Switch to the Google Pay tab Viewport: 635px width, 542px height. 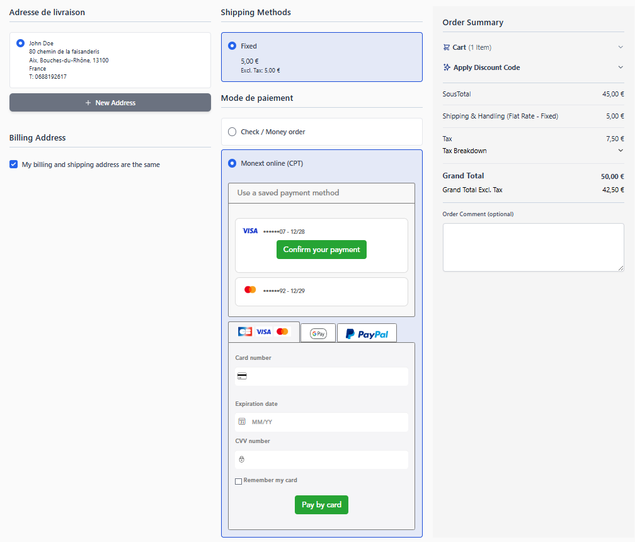(x=318, y=333)
